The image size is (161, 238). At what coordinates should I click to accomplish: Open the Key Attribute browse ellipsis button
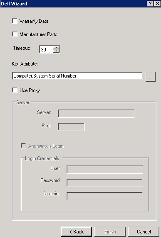pyautogui.click(x=151, y=77)
